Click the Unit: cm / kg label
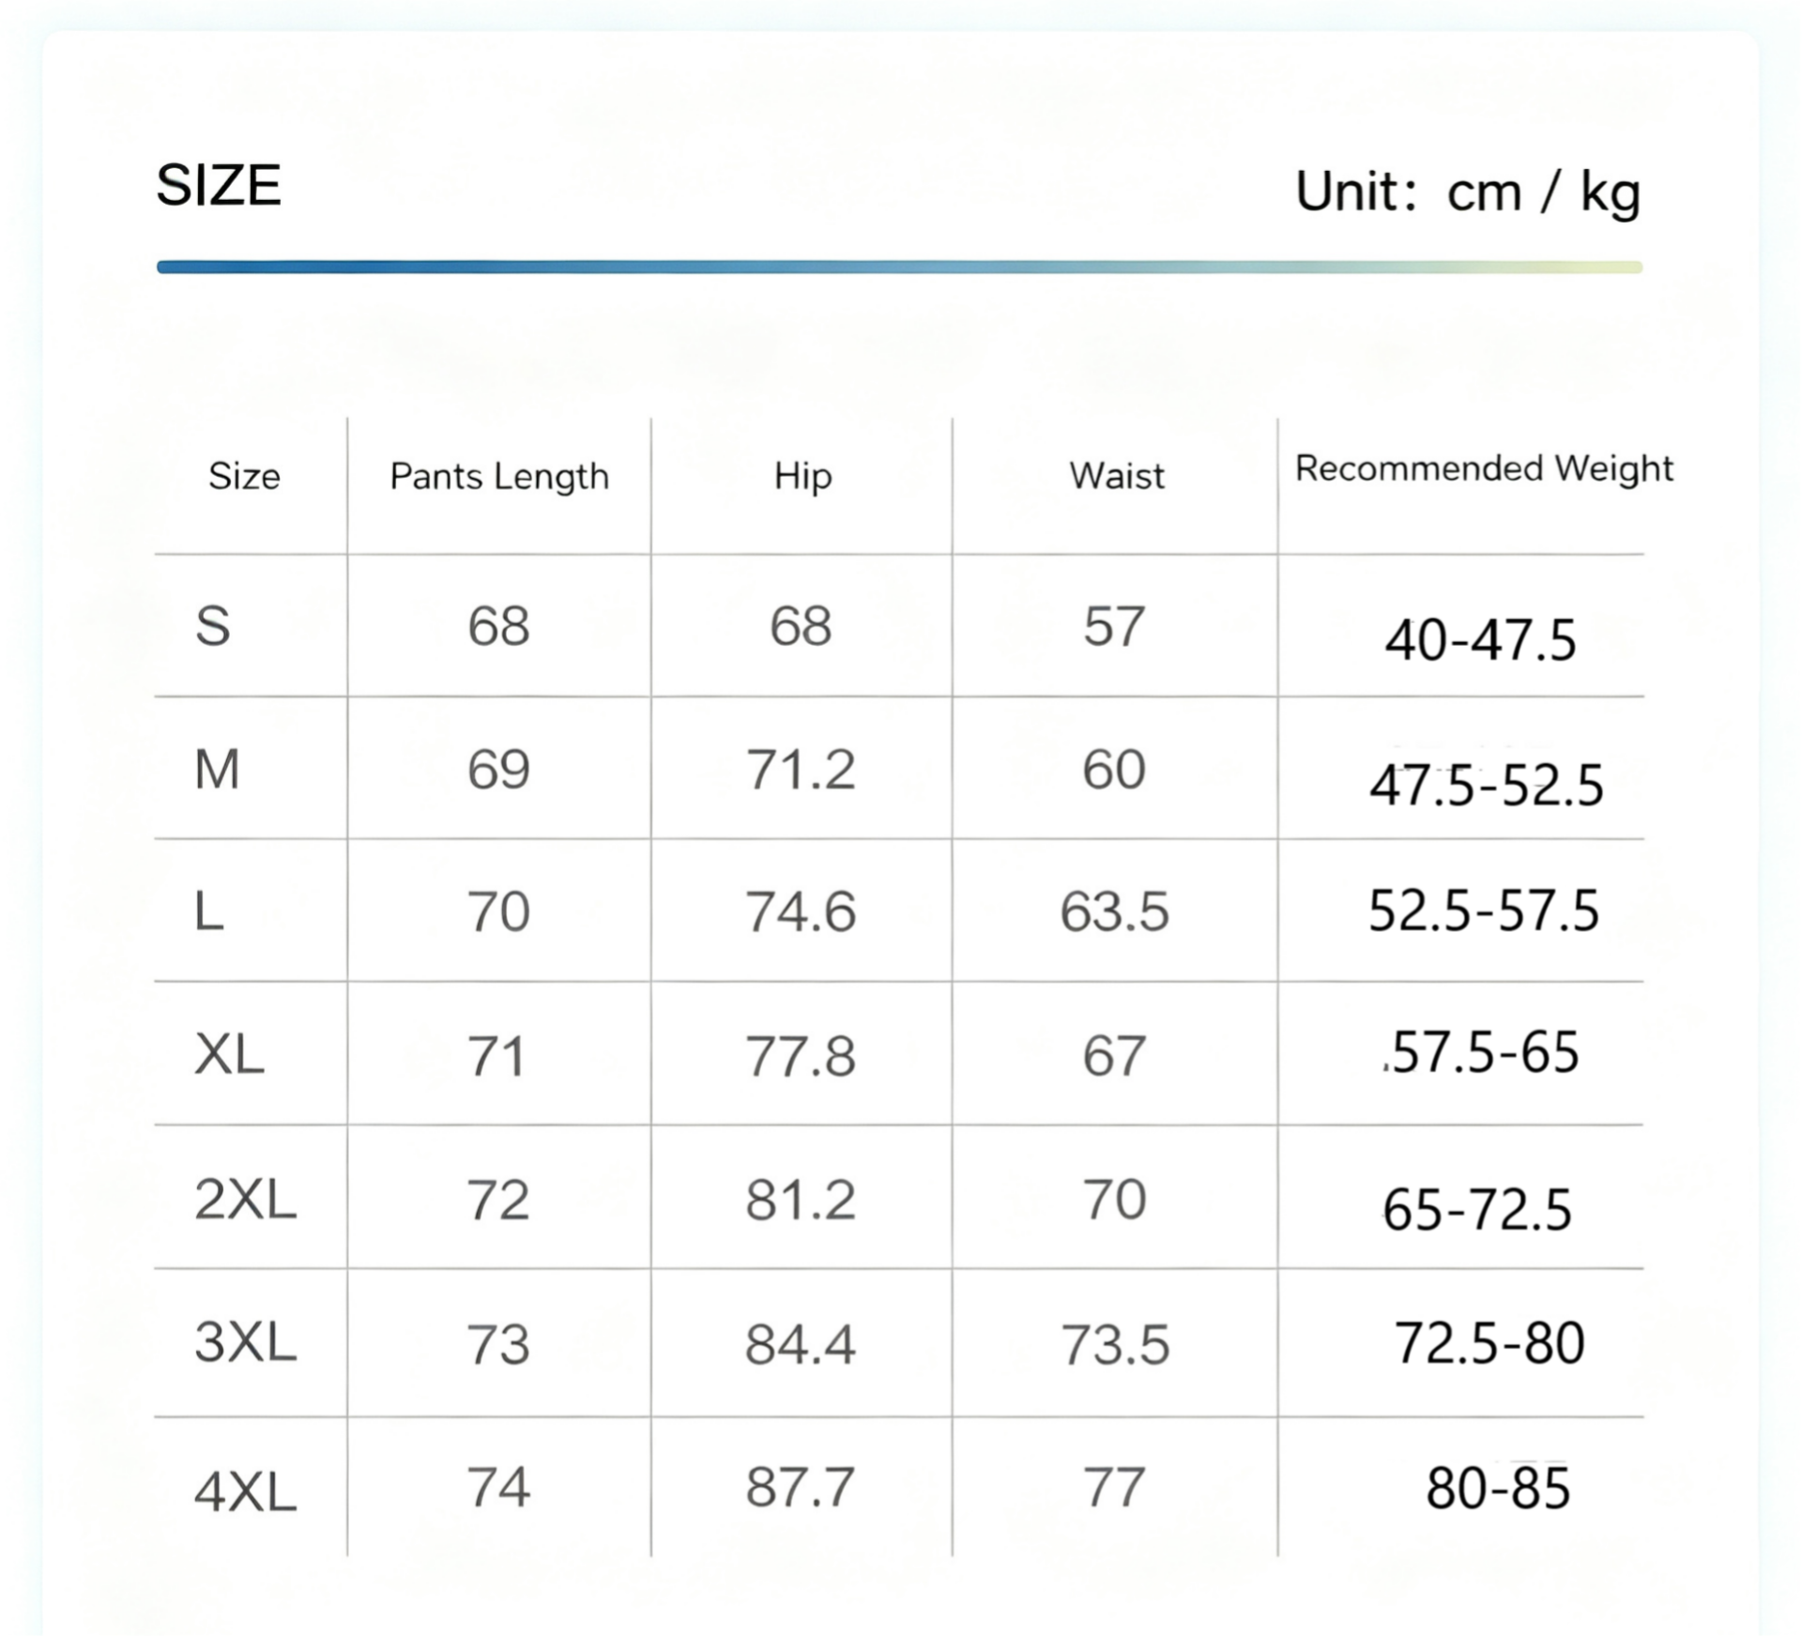The width and height of the screenshot is (1802, 1636). point(1468,193)
